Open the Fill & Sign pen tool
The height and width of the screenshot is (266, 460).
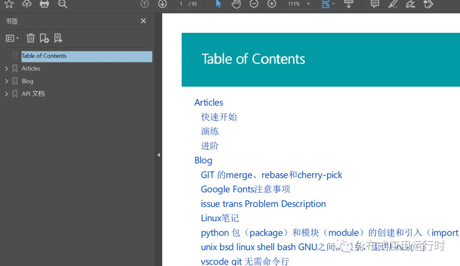pos(410,4)
